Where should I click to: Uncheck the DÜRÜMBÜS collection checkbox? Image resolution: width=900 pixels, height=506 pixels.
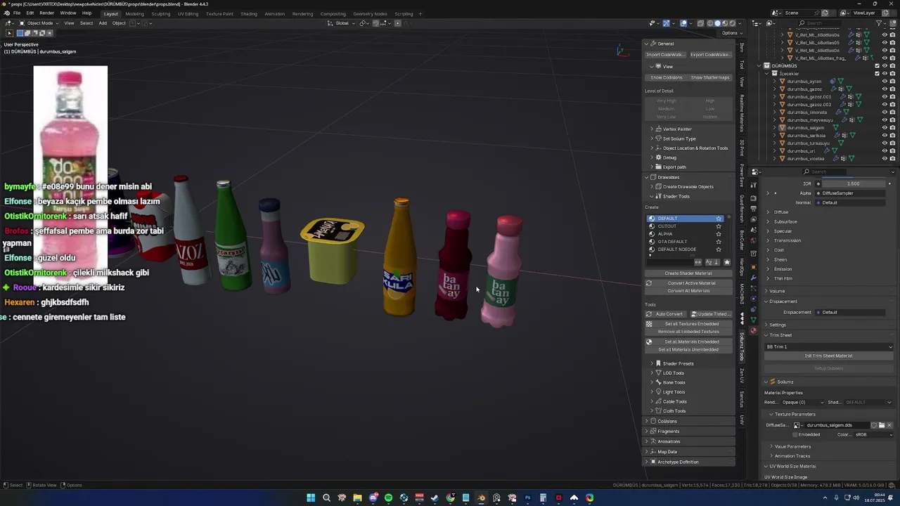click(877, 65)
